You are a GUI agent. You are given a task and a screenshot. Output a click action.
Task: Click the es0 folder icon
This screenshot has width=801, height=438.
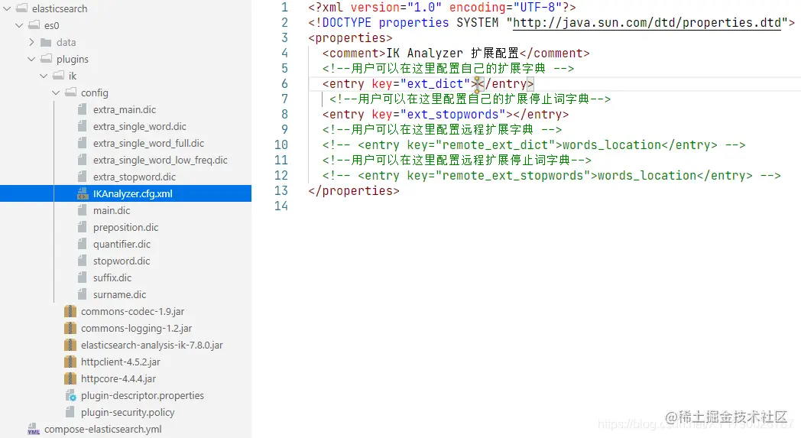point(34,25)
